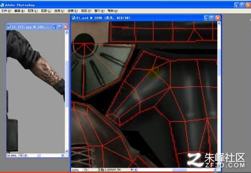Minimize the 11 (1).jpg document window
This screenshot has width=251, height=173.
(x=54, y=27)
